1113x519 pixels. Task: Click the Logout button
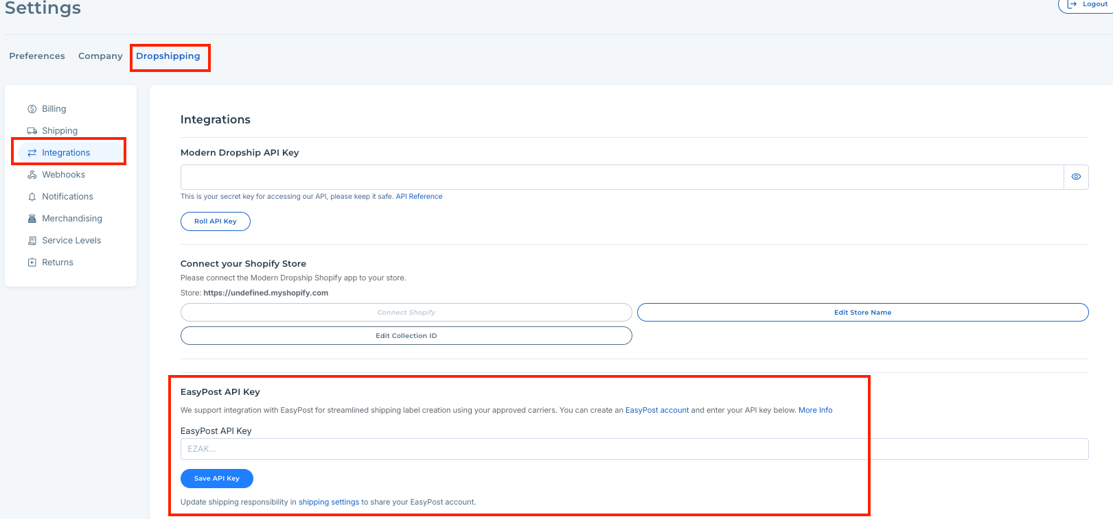tap(1088, 5)
